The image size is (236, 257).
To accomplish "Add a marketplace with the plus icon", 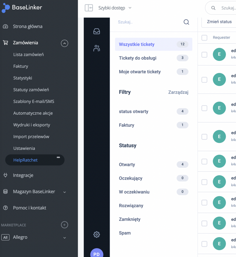I will point(65,225).
